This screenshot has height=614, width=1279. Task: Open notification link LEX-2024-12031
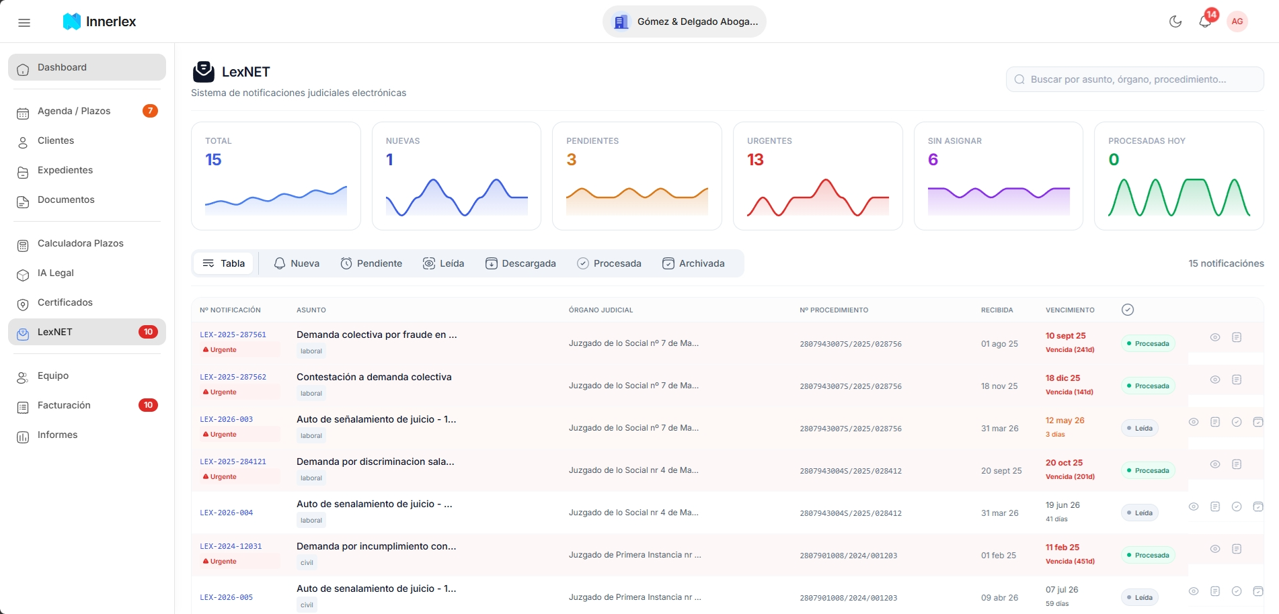[x=231, y=546]
